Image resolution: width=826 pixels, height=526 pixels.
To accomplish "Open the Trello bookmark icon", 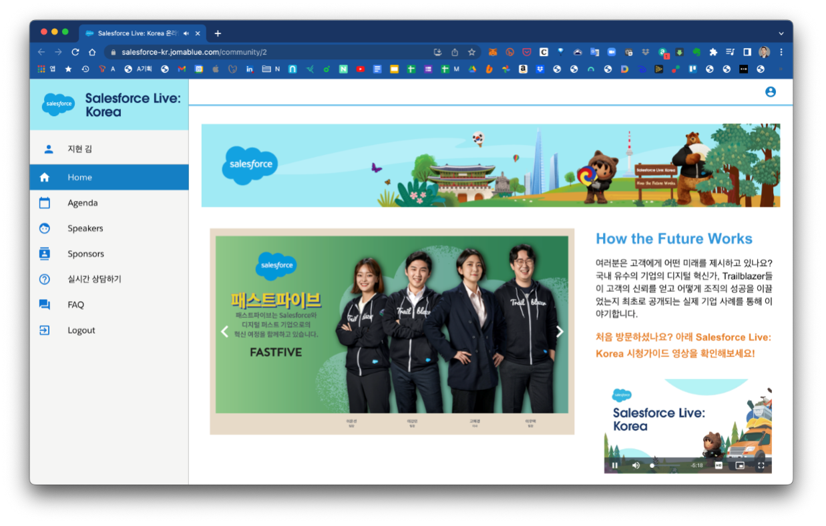I will [x=693, y=69].
